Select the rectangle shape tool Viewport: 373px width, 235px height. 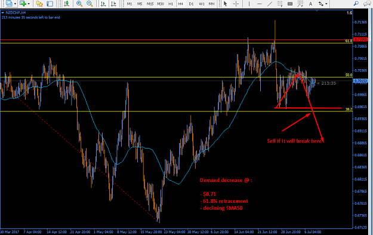pyautogui.click(x=290, y=4)
